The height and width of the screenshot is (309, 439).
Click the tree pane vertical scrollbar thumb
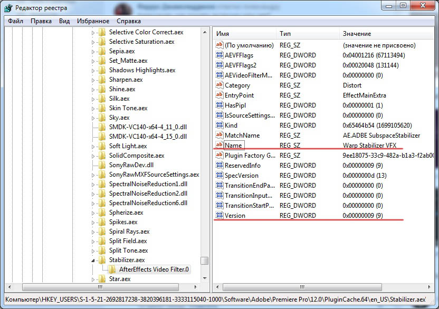click(205, 260)
